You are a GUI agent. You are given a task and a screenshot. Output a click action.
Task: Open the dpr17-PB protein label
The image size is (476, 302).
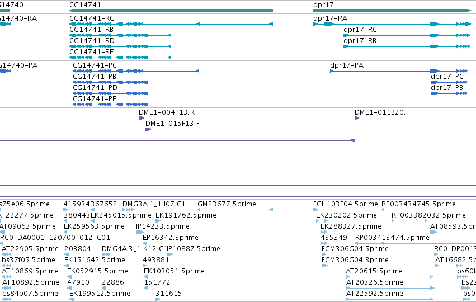(x=447, y=88)
